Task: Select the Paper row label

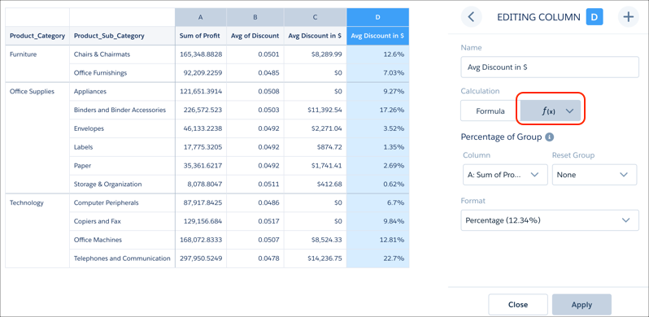Action: pyautogui.click(x=122, y=166)
